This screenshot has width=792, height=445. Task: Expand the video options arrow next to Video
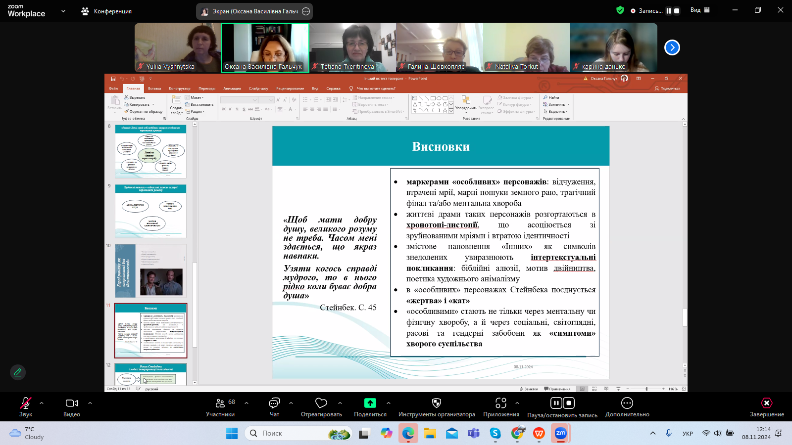click(90, 403)
